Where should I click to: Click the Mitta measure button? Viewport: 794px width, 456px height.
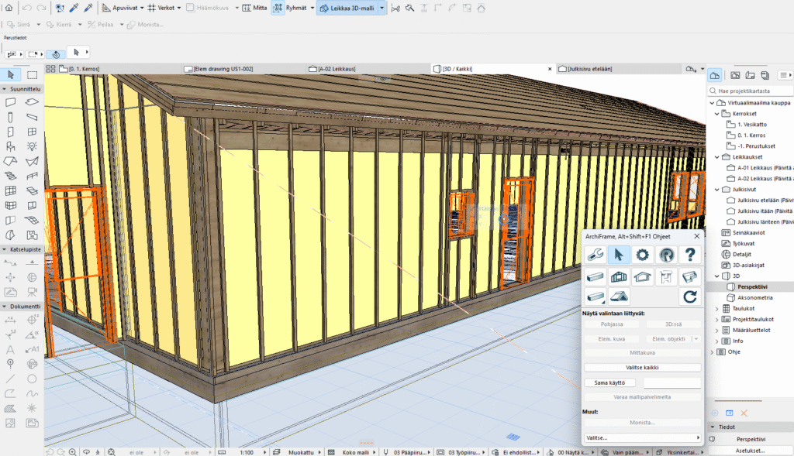pyautogui.click(x=254, y=8)
